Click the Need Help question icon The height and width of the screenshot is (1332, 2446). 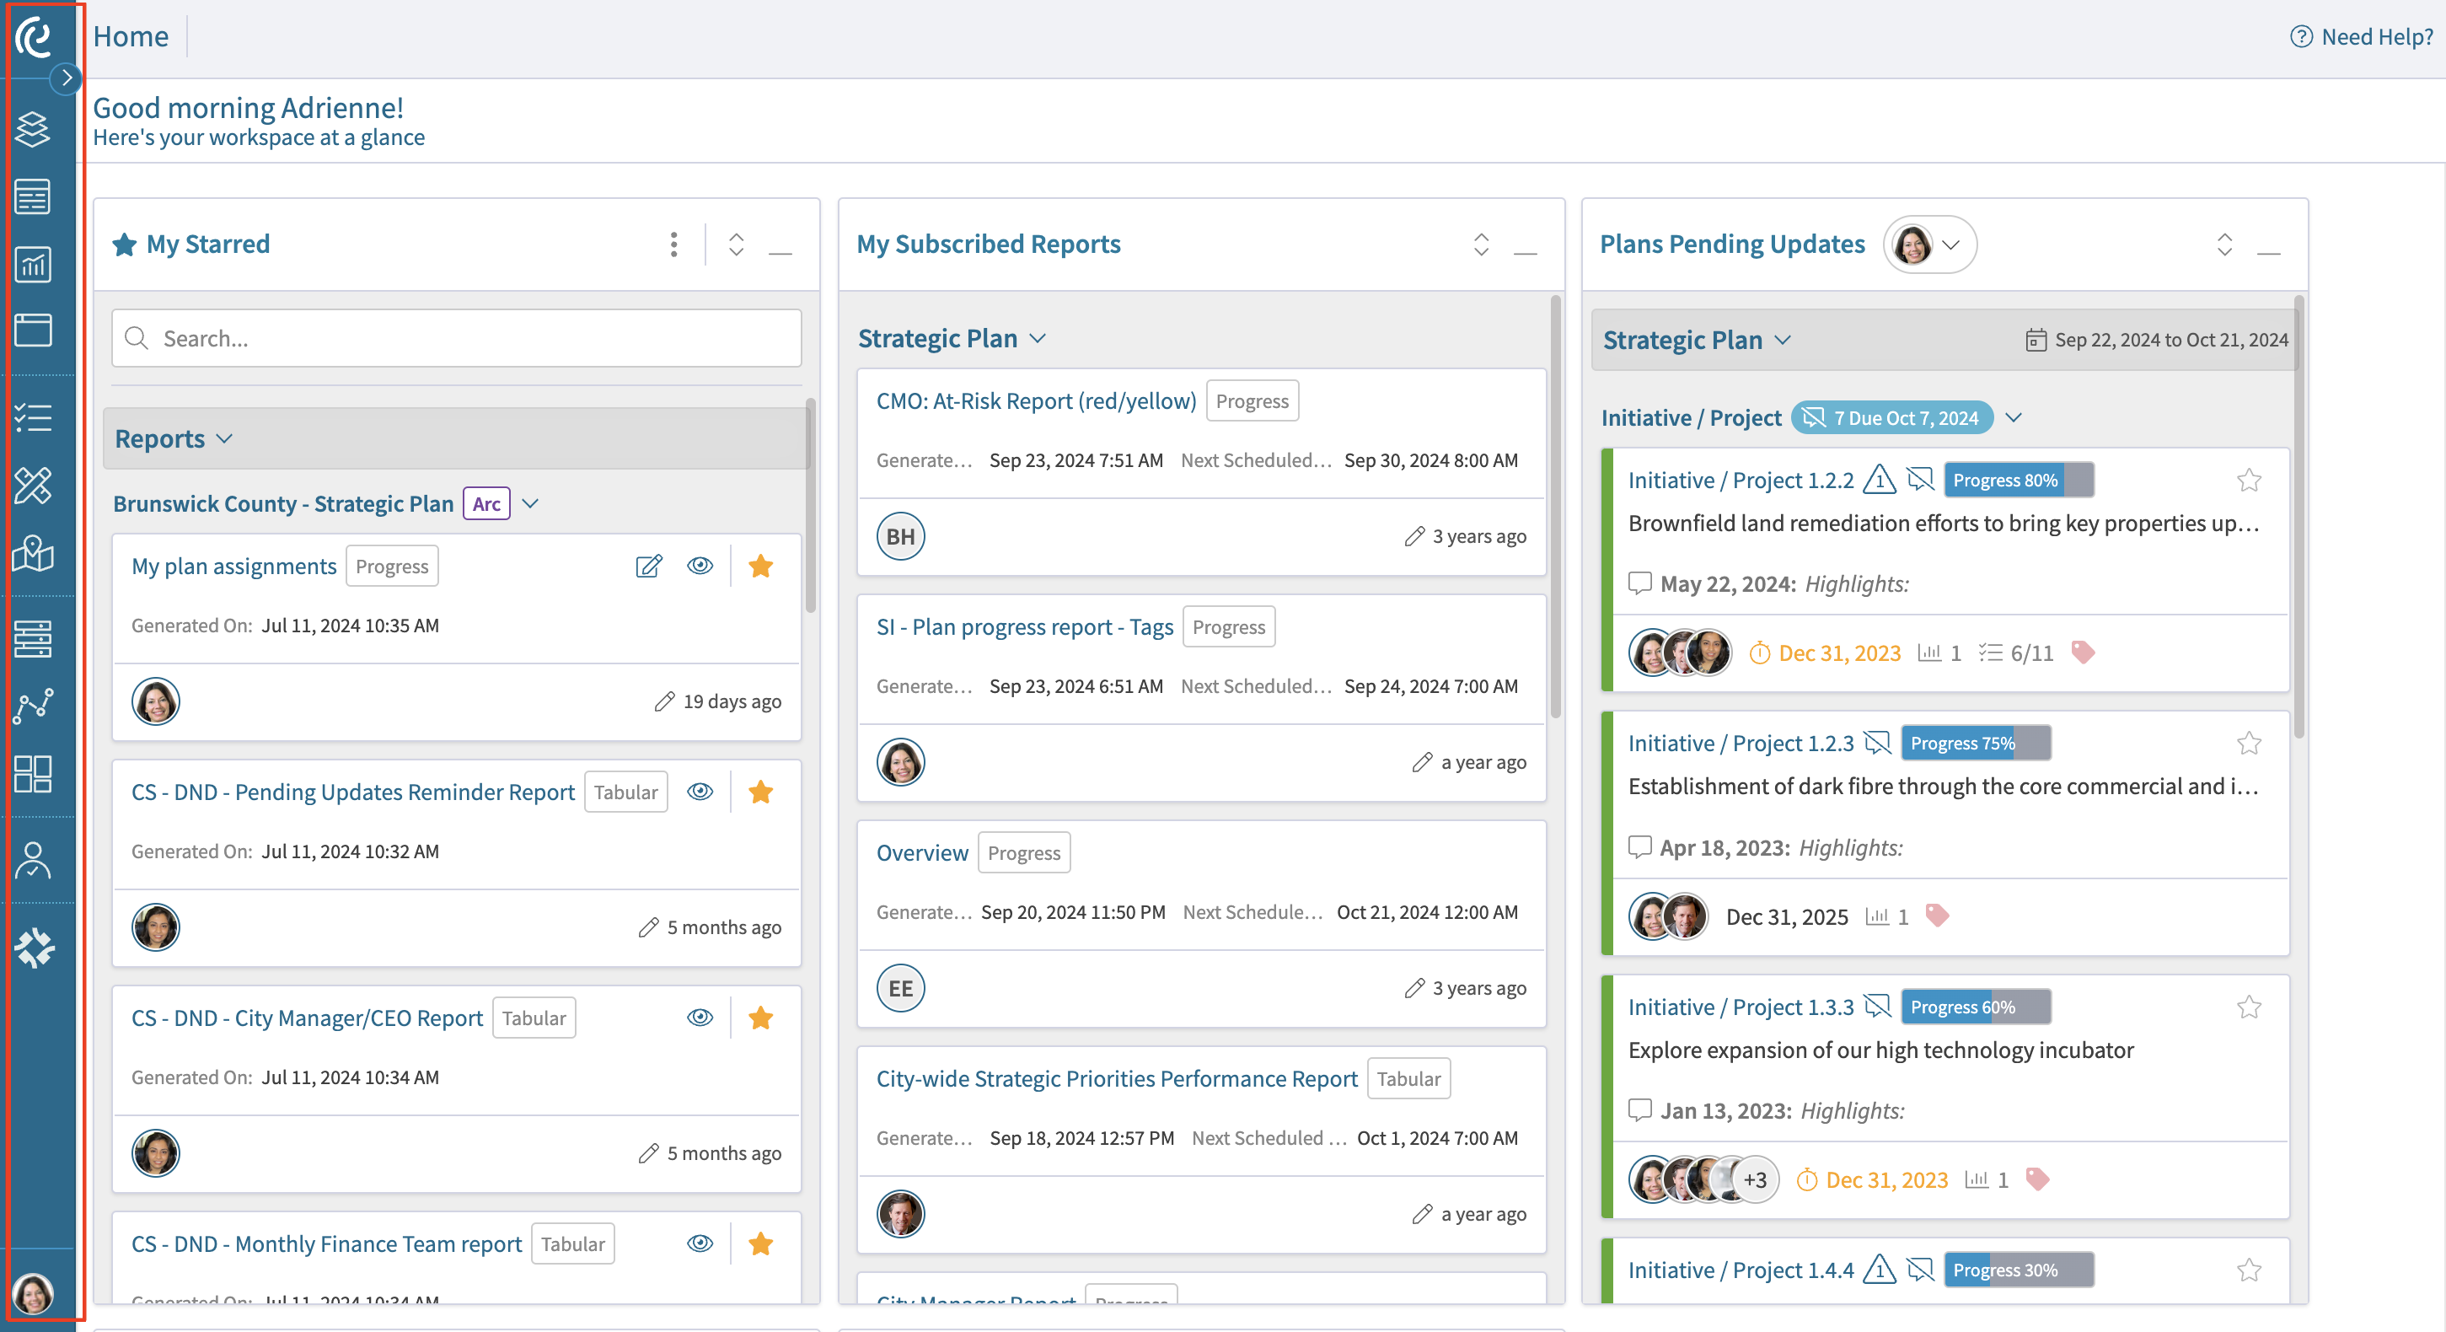pos(2301,37)
